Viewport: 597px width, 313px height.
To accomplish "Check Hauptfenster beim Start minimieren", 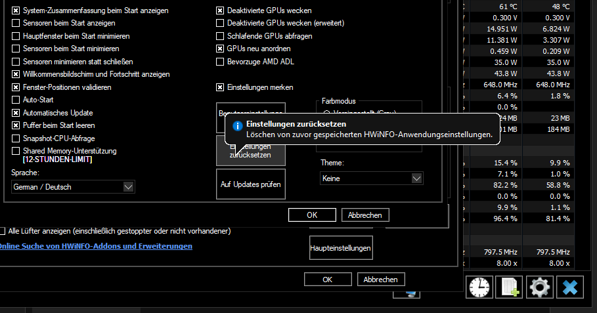I will [16, 36].
